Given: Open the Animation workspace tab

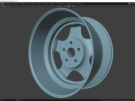Looking at the screenshot, I should [x=45, y=4].
